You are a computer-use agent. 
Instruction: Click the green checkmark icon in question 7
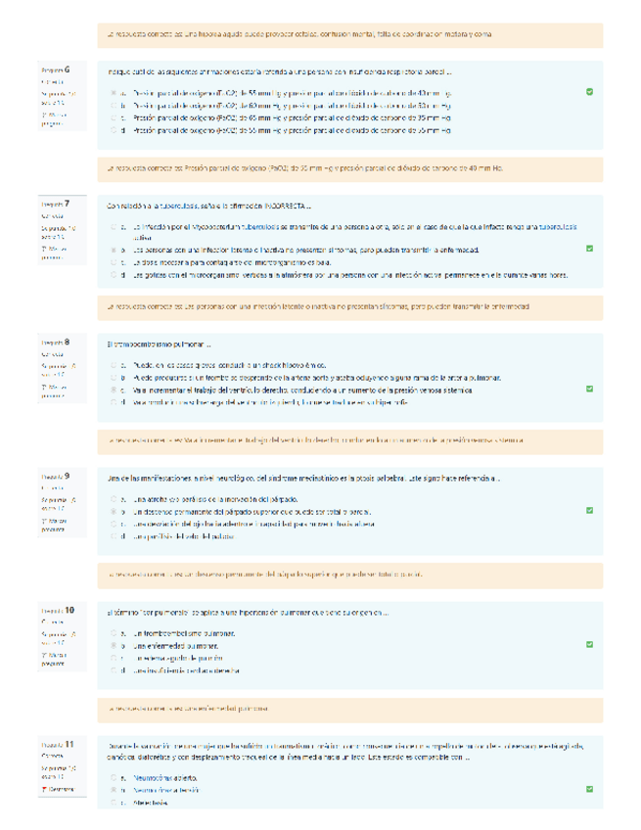(589, 249)
